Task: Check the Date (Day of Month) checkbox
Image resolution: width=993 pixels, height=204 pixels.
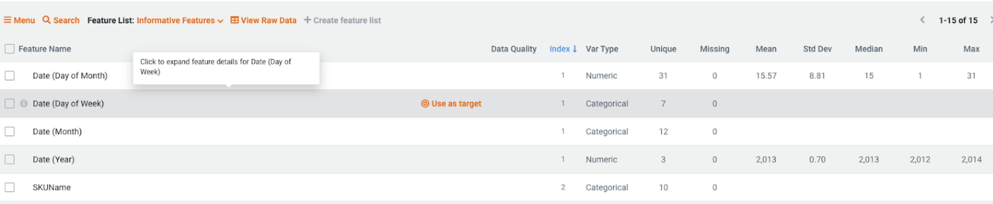Action: [10, 76]
